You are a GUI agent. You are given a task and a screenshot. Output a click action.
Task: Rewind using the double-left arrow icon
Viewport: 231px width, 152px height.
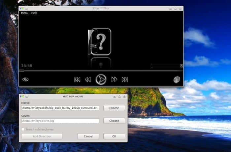pos(88,80)
